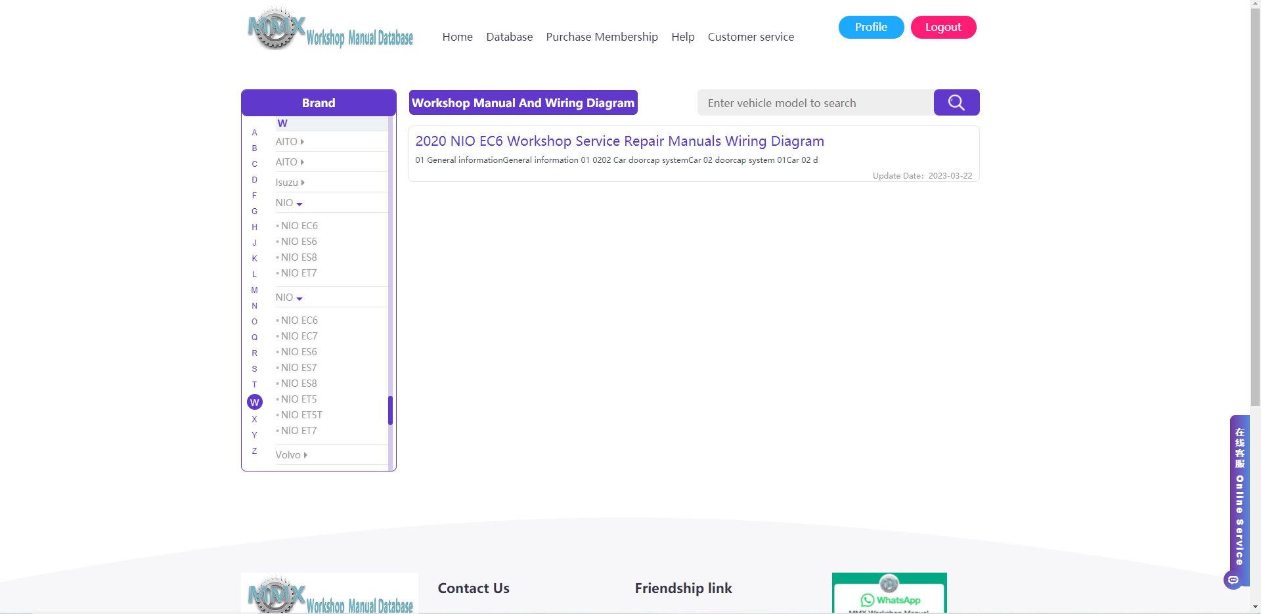Select NIO ES7 model
The image size is (1261, 614).
point(299,368)
